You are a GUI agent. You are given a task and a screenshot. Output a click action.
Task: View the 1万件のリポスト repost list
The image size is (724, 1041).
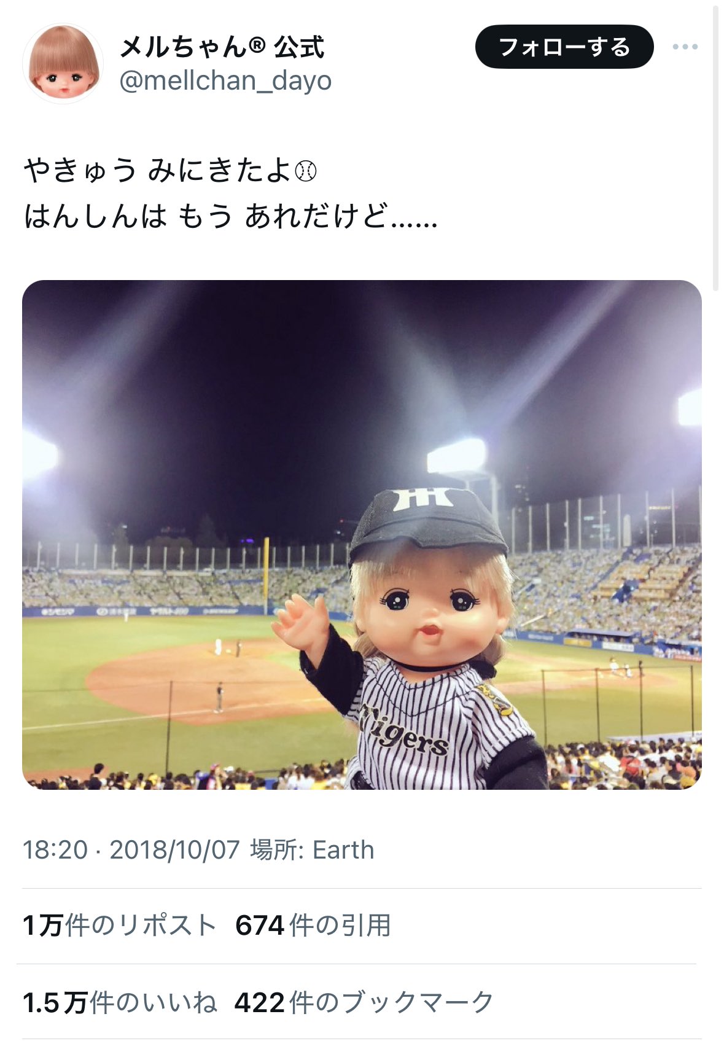pyautogui.click(x=119, y=926)
